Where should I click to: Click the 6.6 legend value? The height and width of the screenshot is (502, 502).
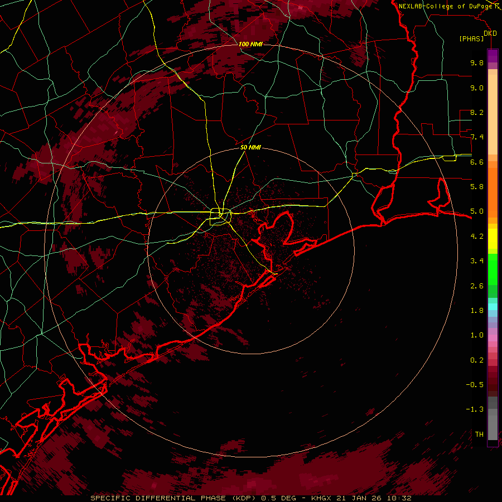[477, 162]
